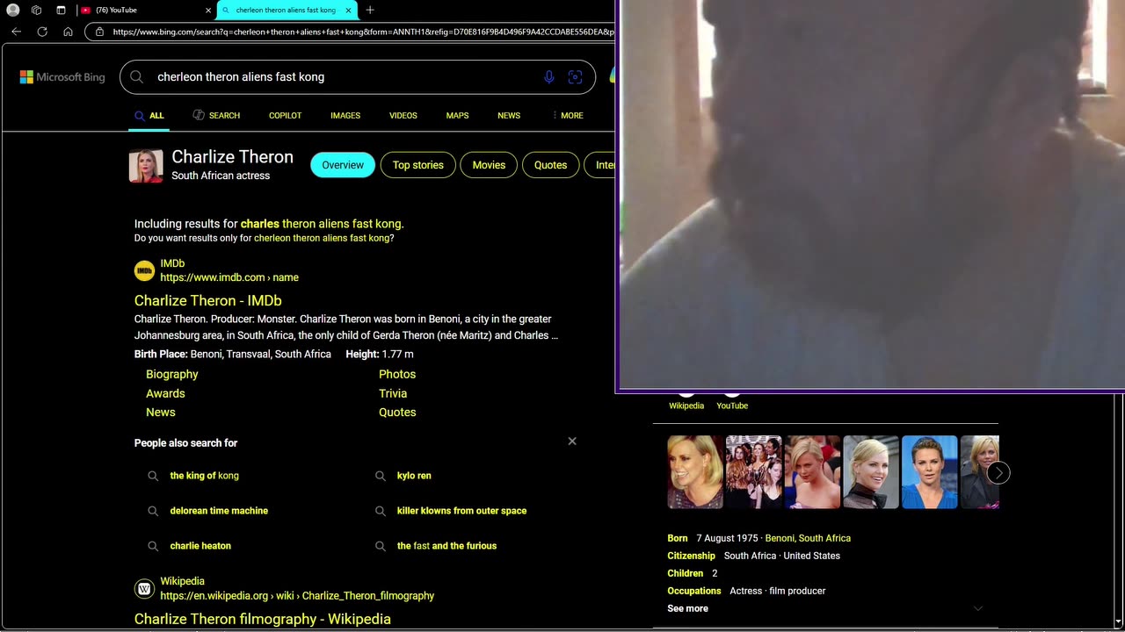The width and height of the screenshot is (1125, 632).
Task: Click magnifier beside 'the fast and the furious'
Action: (381, 546)
